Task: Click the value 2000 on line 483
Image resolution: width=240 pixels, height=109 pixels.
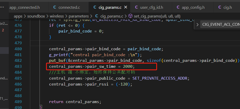Action: point(128,66)
